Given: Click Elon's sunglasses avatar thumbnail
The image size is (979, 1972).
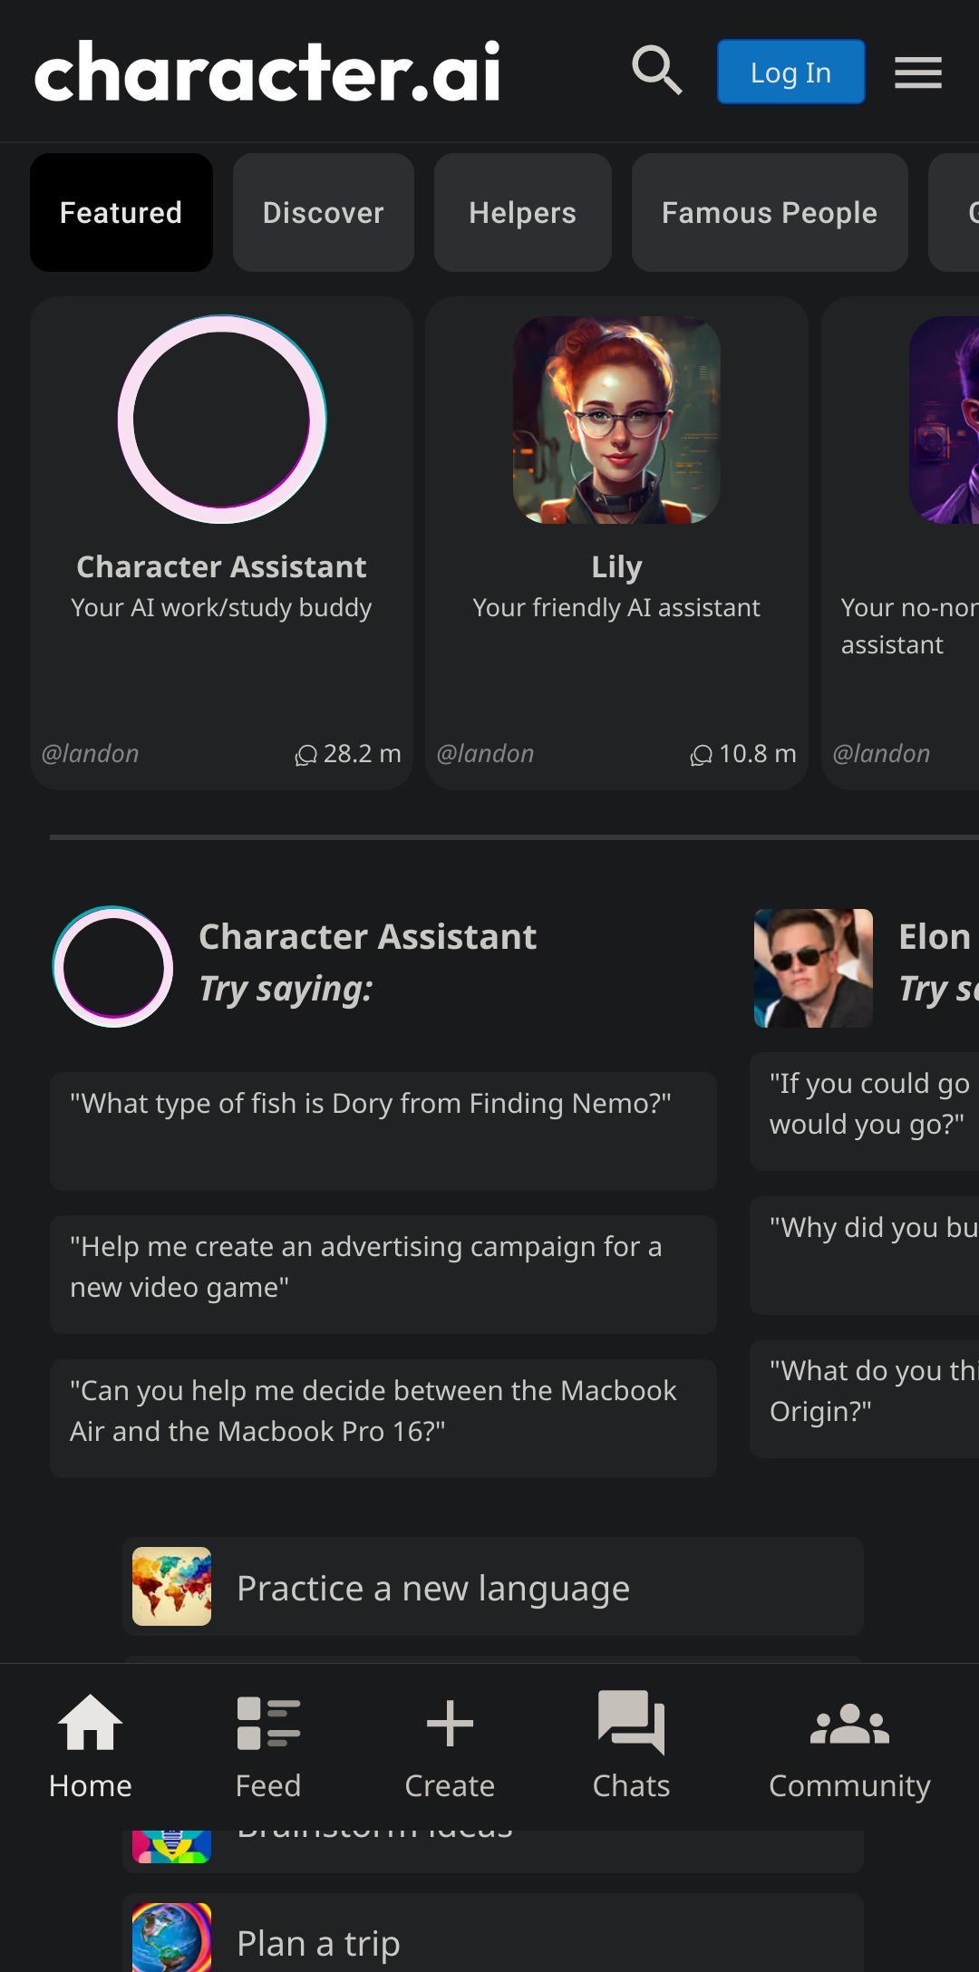Looking at the screenshot, I should click(x=813, y=968).
